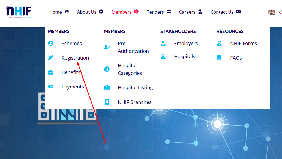Click the Hospital Categories H icon

(107, 69)
